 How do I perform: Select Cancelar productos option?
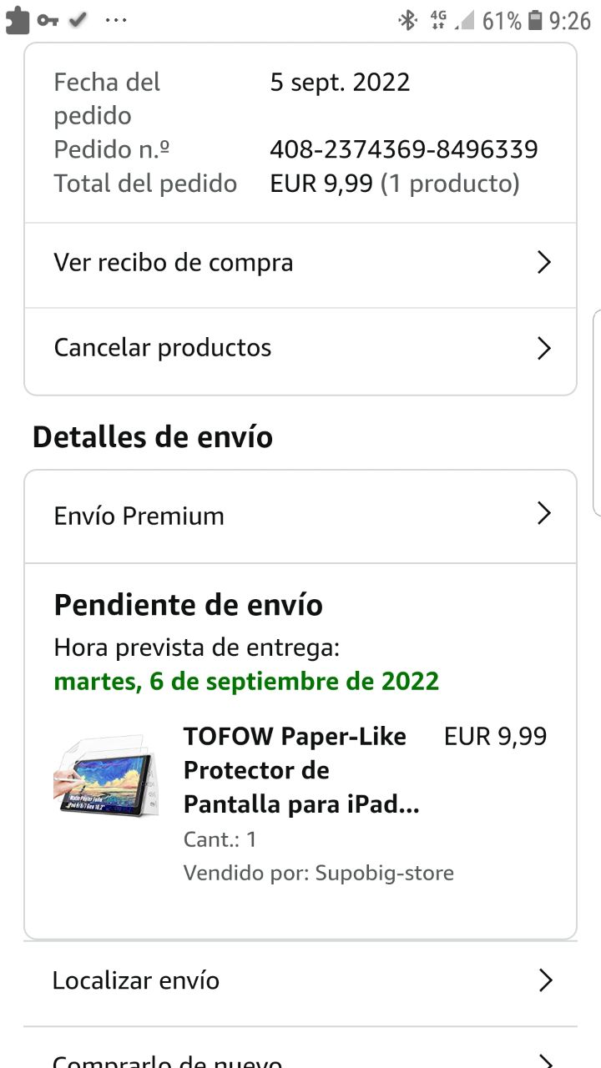163,348
